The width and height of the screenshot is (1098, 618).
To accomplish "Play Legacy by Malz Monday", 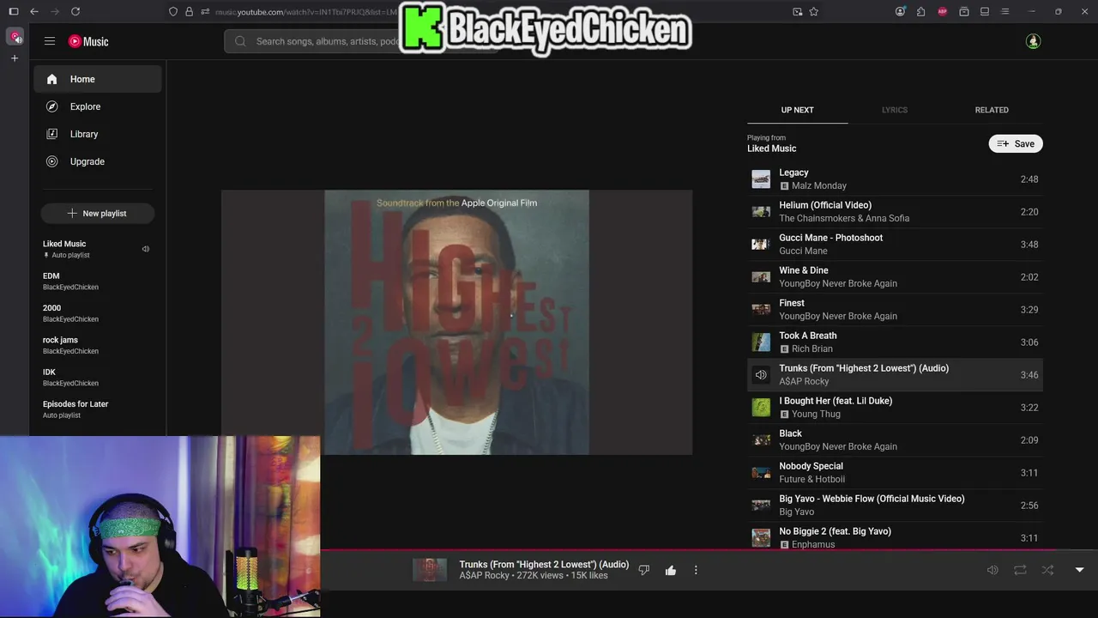I will [x=895, y=179].
